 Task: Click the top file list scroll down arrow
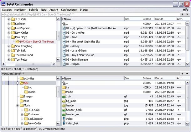[187, 64]
